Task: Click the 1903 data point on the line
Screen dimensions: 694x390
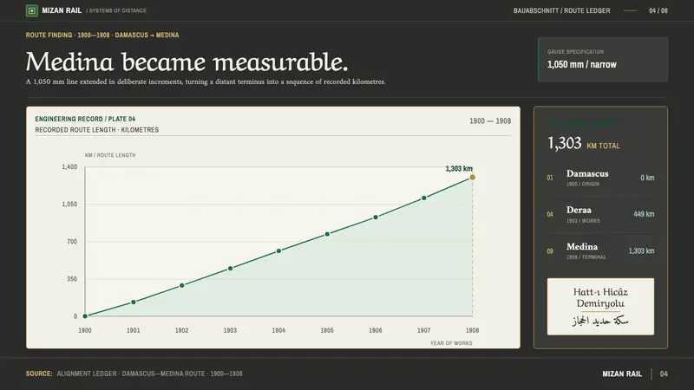Action: (230, 269)
